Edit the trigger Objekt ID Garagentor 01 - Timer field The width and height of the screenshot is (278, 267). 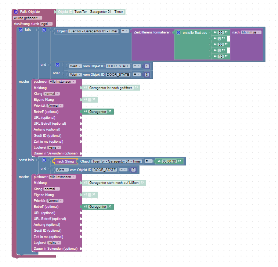coord(99,12)
